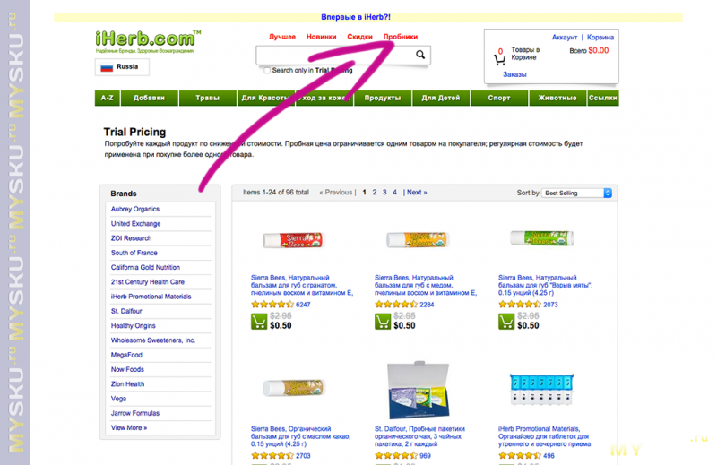Filter by brand Zion Health
This screenshot has height=465, width=717.
[x=127, y=384]
